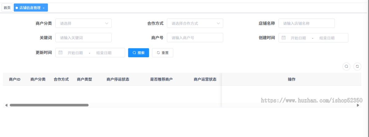This screenshot has height=137, width=369.
Task: Open the 商户分类 dropdown
Action: [83, 23]
